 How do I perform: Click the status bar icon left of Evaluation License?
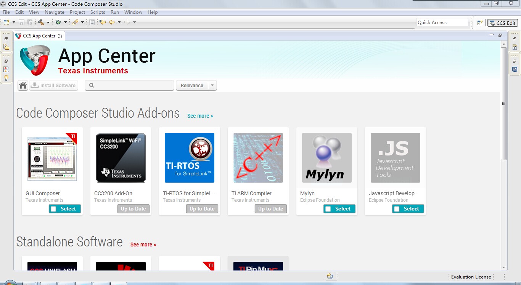pyautogui.click(x=330, y=277)
